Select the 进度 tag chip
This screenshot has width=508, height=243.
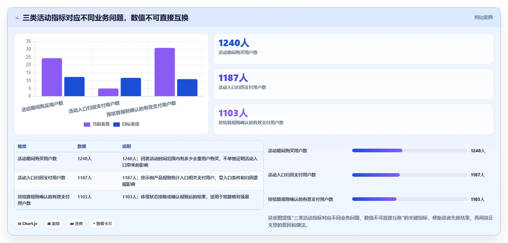click(76, 224)
